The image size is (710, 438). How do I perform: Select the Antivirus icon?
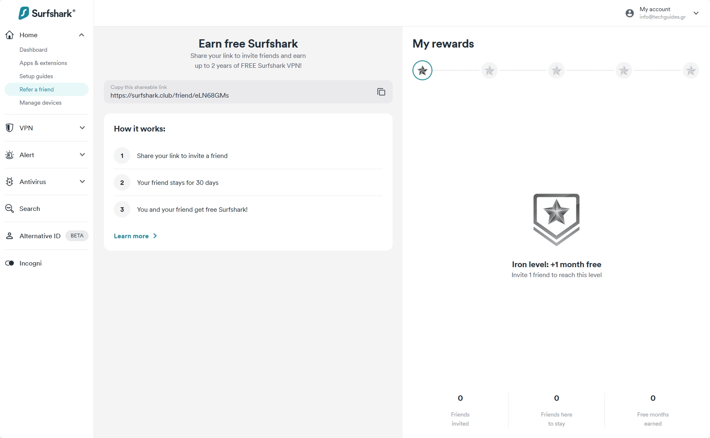[x=10, y=182]
